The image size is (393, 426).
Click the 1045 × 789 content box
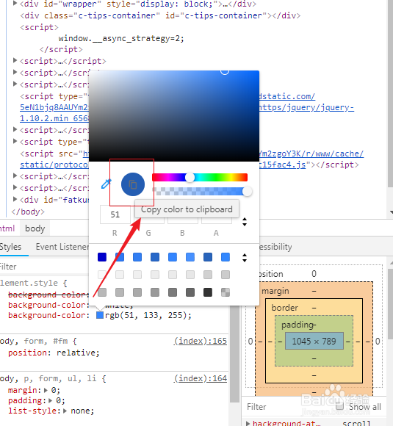(314, 341)
